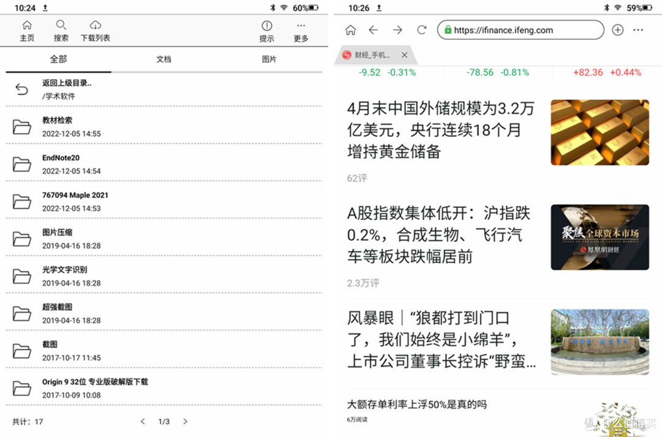Click the +82.36 +0.44% index ticker
Image resolution: width=662 pixels, height=437 pixels.
click(607, 72)
